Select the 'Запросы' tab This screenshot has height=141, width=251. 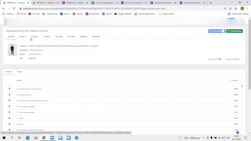pos(9,72)
